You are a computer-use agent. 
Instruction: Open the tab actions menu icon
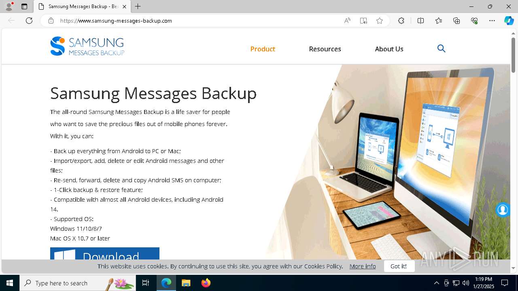point(24,6)
